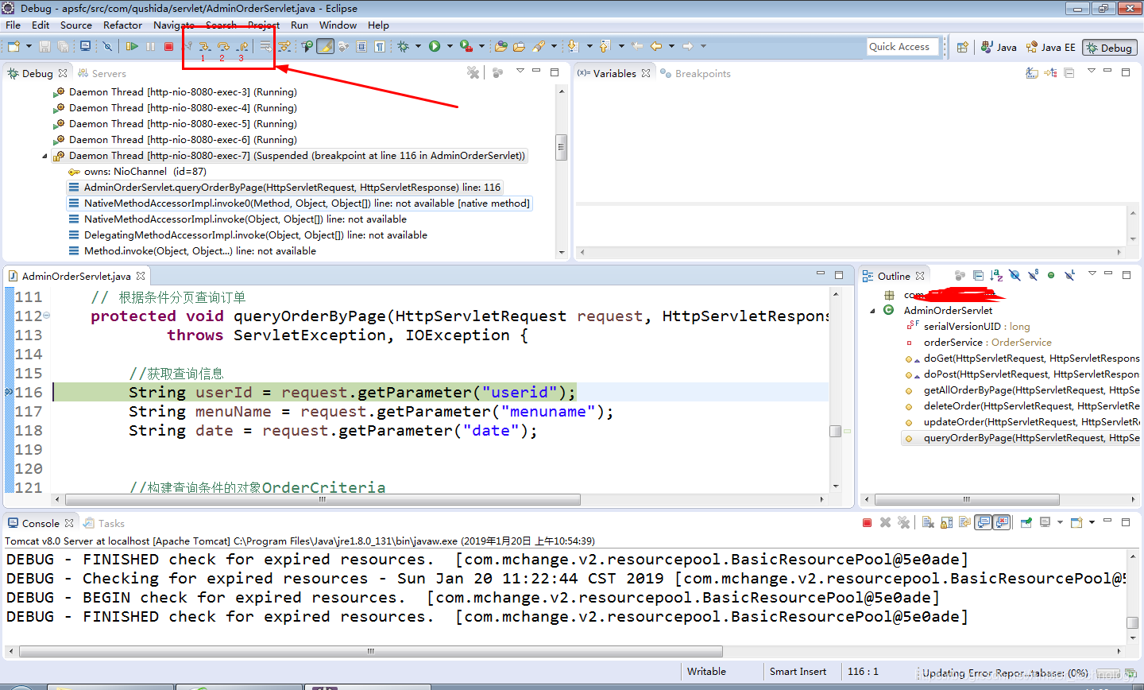Click the Step Into icon
Viewport: 1144px width, 690px height.
[204, 46]
